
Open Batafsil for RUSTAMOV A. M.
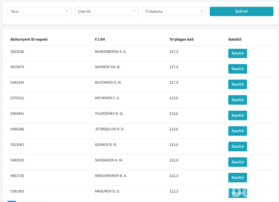pos(238,84)
